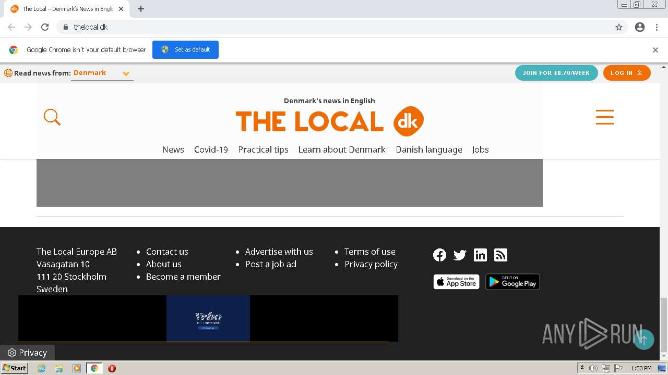This screenshot has width=668, height=375.
Task: Dismiss the default browser notification bar
Action: click(655, 50)
